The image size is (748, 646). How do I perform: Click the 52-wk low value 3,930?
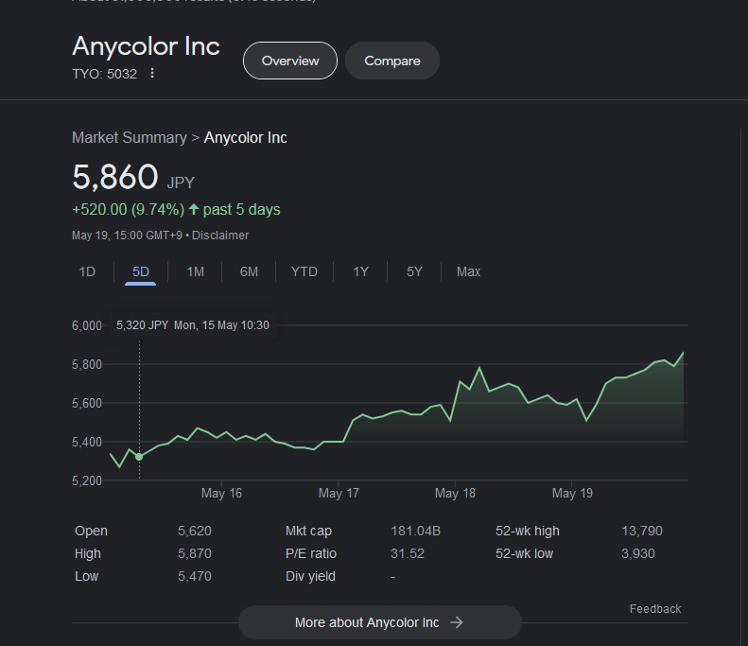click(x=637, y=553)
